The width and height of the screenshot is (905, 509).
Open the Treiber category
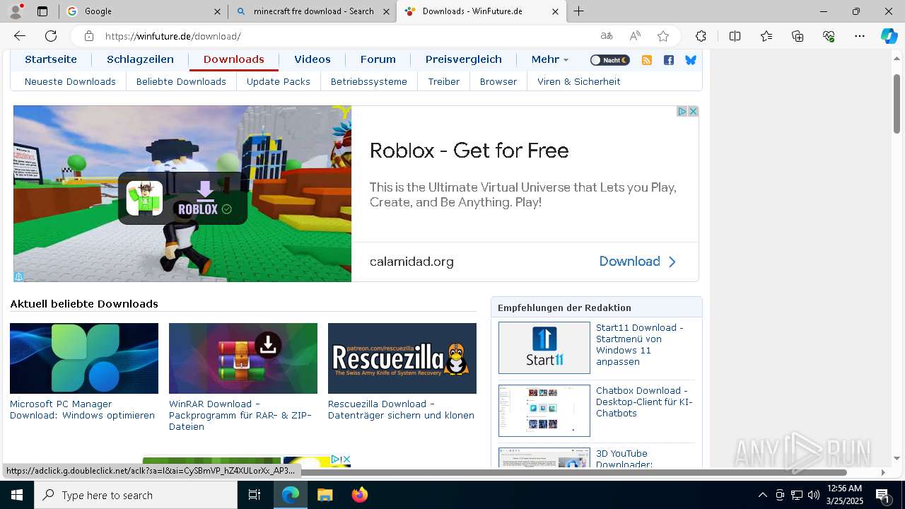[x=444, y=81]
